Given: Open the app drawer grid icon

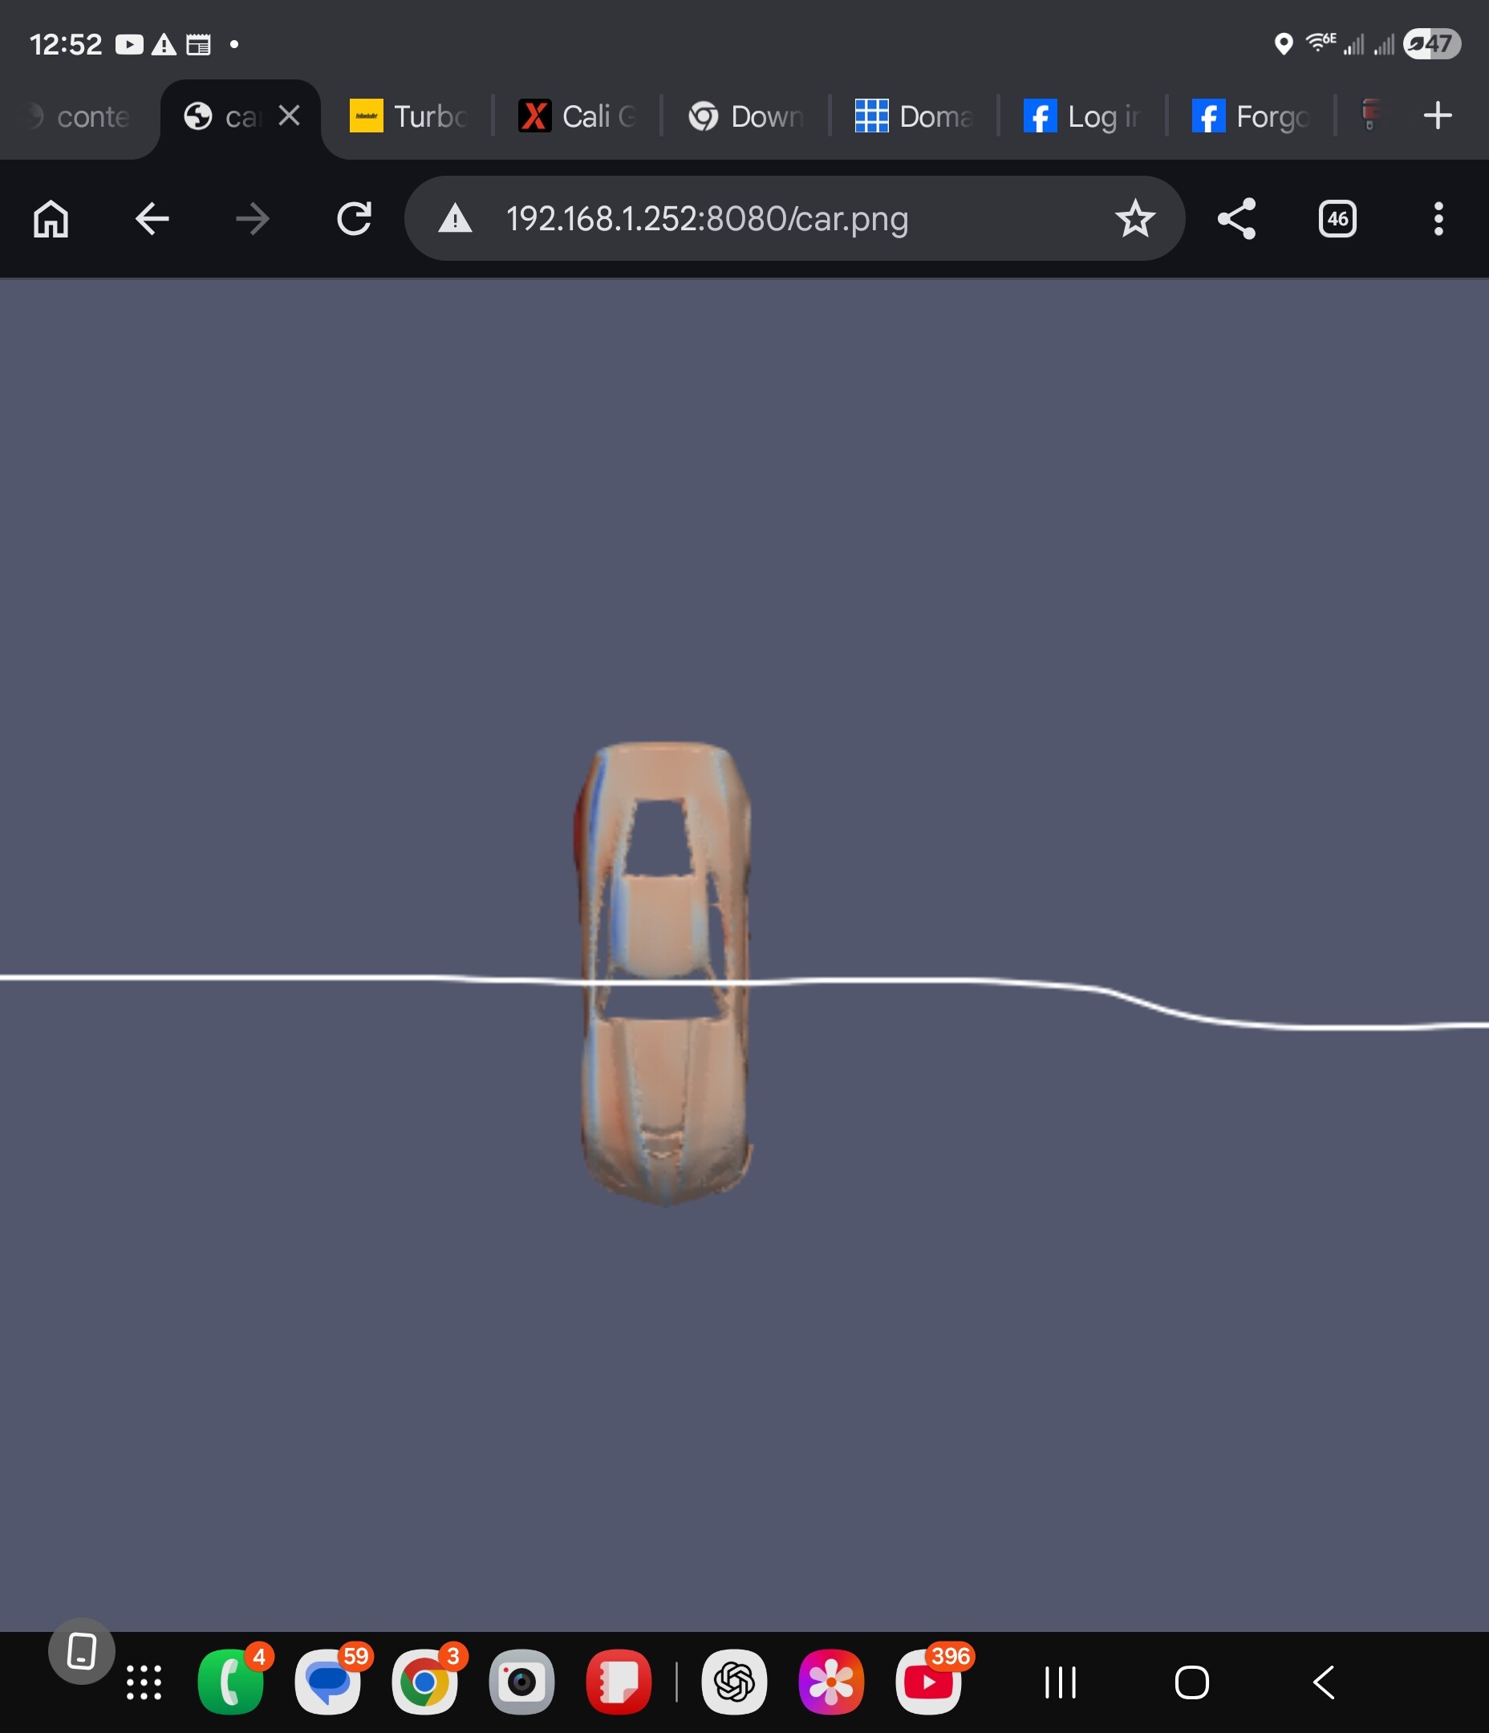Looking at the screenshot, I should pos(144,1682).
